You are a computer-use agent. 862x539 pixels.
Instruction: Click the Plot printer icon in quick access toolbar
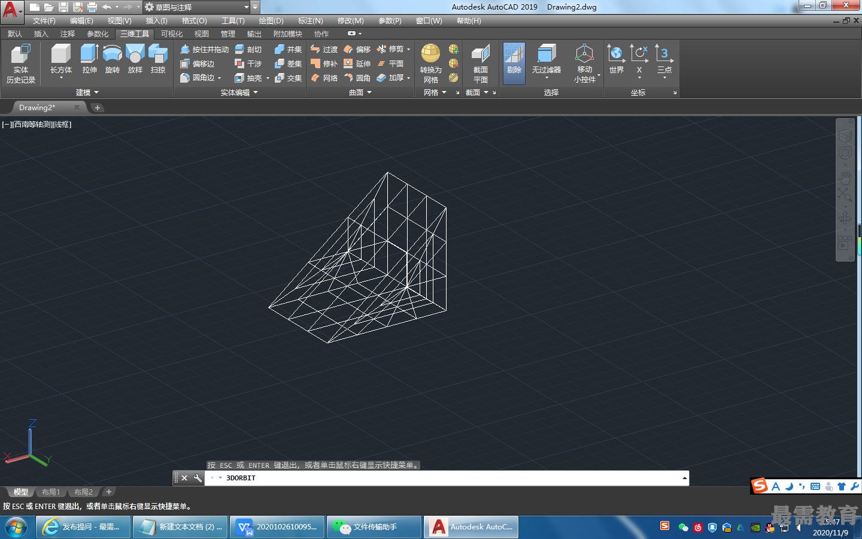click(x=92, y=7)
